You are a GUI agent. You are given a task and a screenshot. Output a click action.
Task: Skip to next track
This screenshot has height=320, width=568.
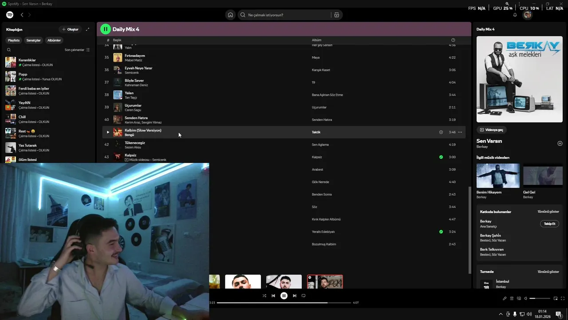[294, 296]
